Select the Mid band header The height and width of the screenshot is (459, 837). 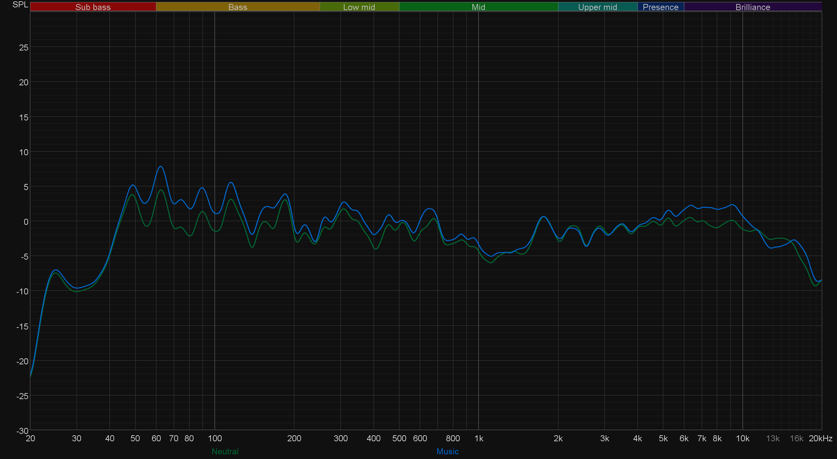click(x=478, y=7)
